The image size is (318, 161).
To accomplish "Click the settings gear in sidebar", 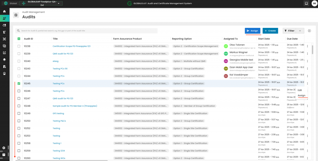I will coord(4,148).
